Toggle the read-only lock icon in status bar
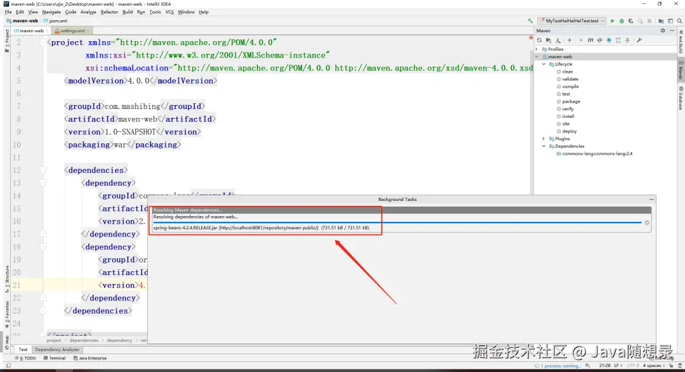The height and width of the screenshot is (372, 685). tap(671, 366)
